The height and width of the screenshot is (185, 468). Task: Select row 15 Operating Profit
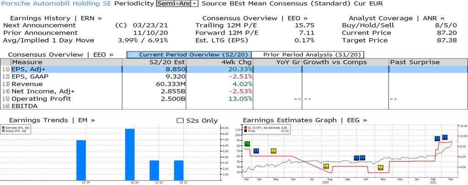(x=234, y=98)
